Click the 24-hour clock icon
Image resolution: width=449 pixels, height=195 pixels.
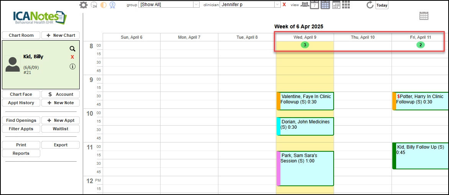tap(94, 5)
